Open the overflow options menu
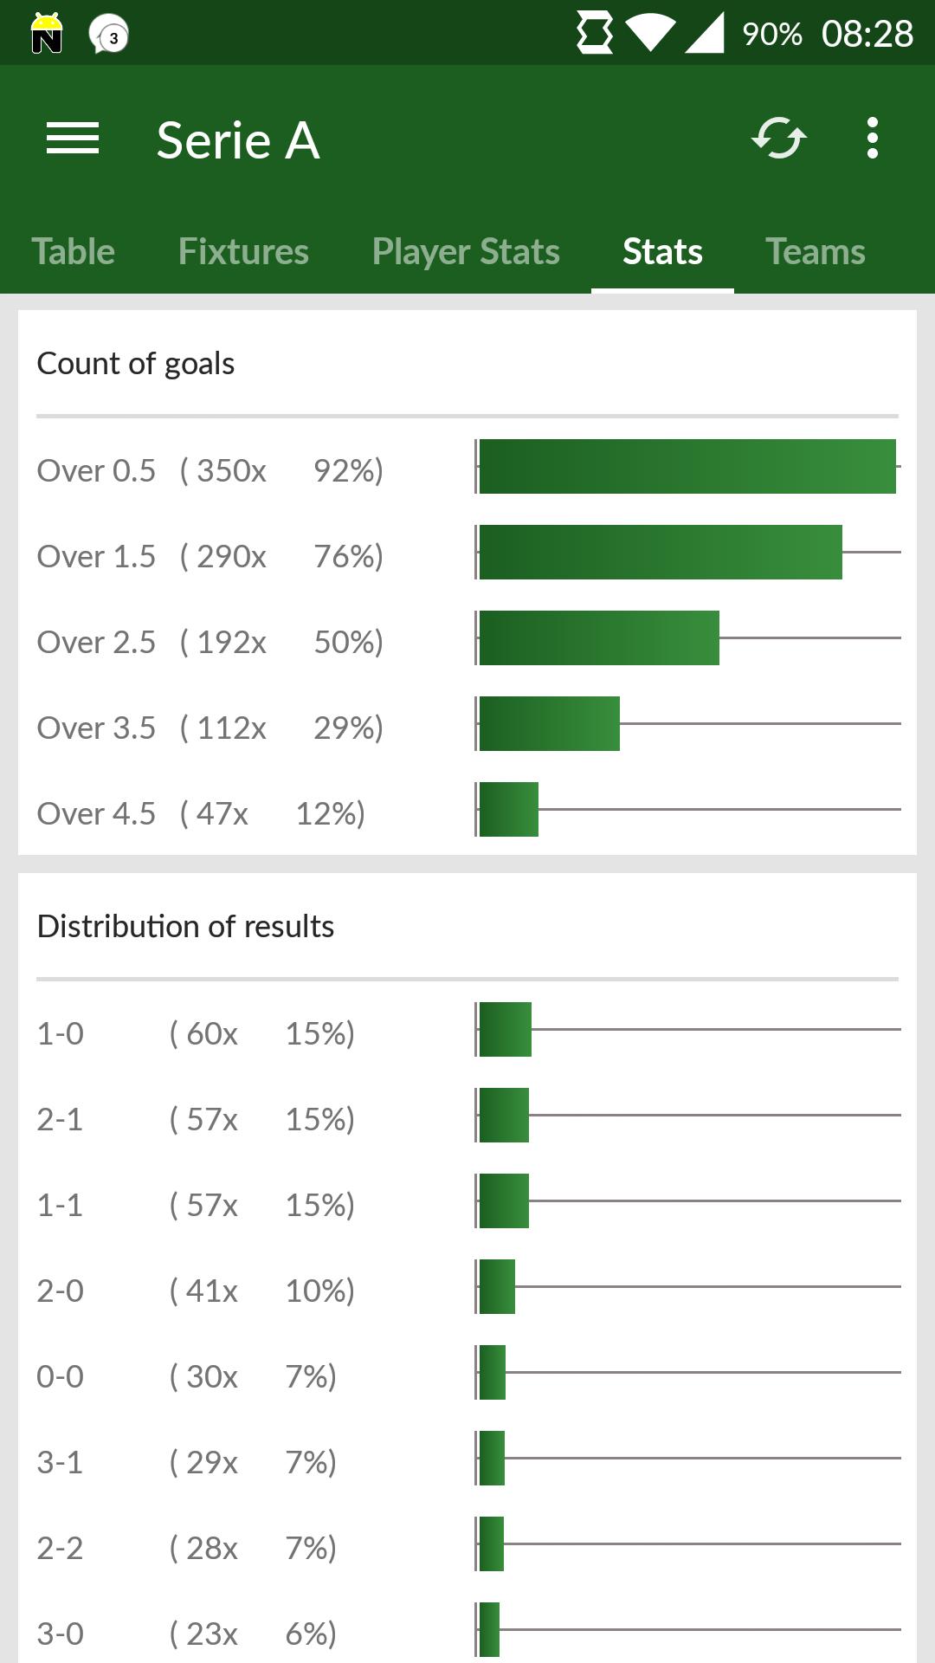 872,139
